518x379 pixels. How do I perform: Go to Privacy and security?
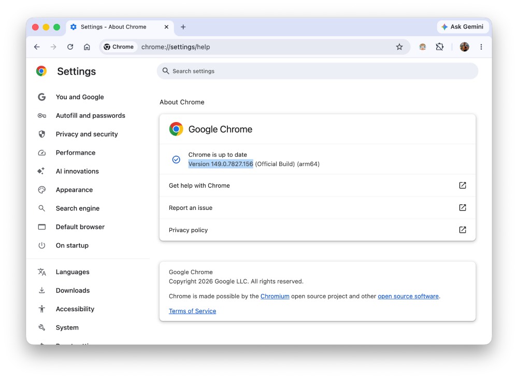coord(87,134)
